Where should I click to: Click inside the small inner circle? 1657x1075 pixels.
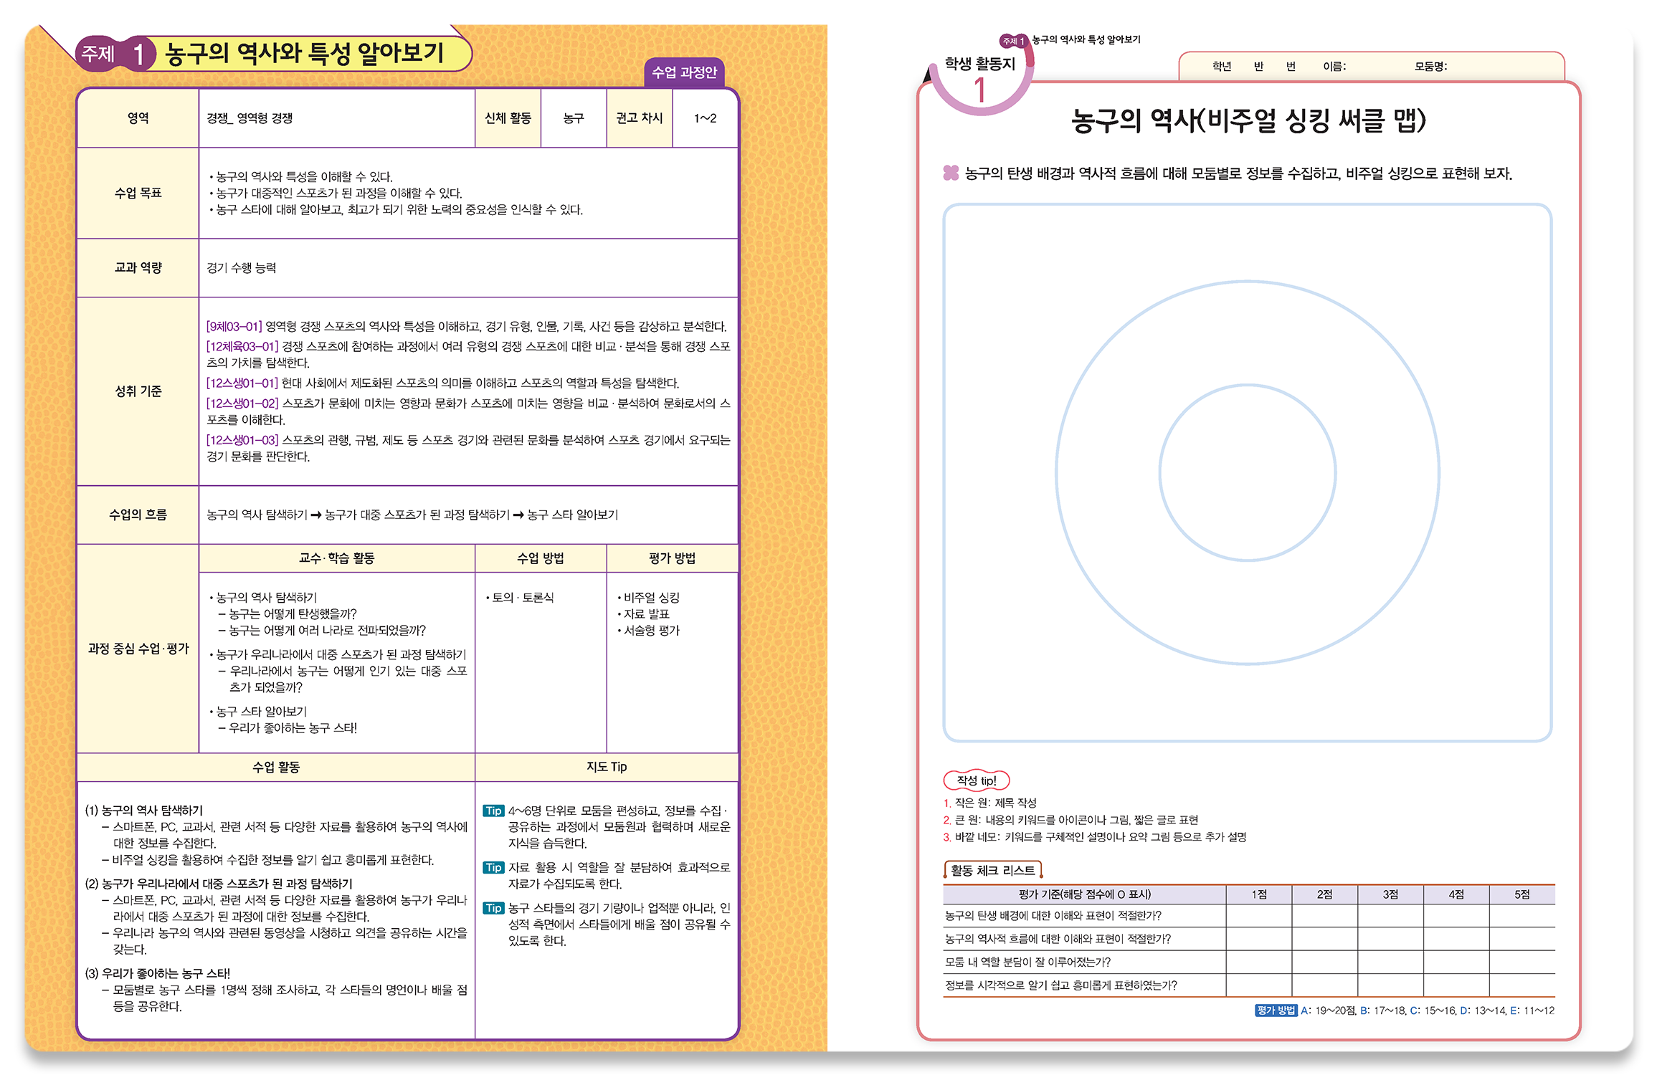click(1247, 473)
